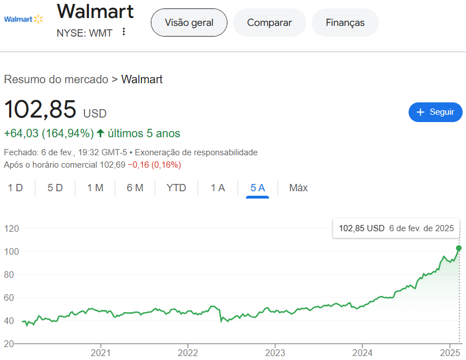
Task: Click the green endpoint dot on the chart
Action: click(459, 248)
